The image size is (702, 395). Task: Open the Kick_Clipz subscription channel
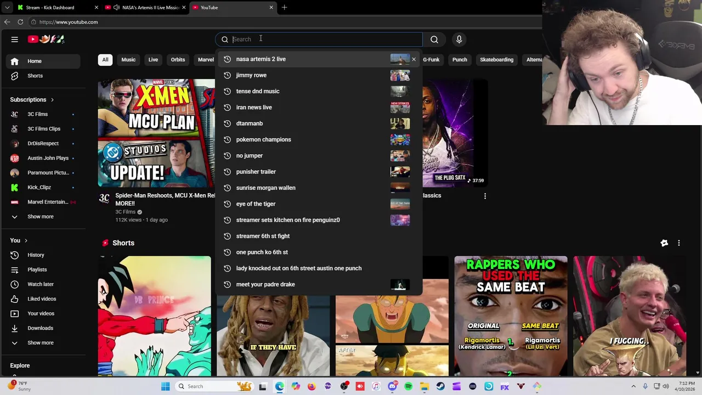tap(44, 187)
